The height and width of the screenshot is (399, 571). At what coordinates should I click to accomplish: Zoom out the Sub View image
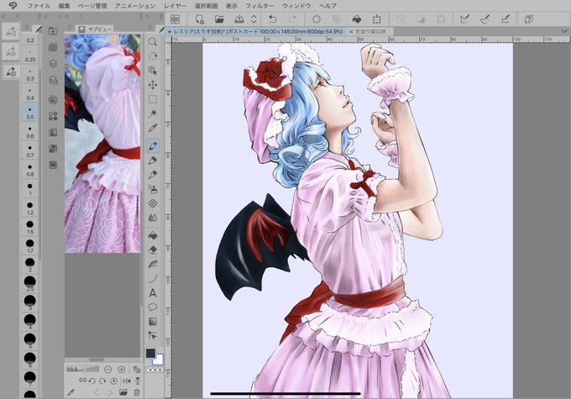(x=107, y=369)
